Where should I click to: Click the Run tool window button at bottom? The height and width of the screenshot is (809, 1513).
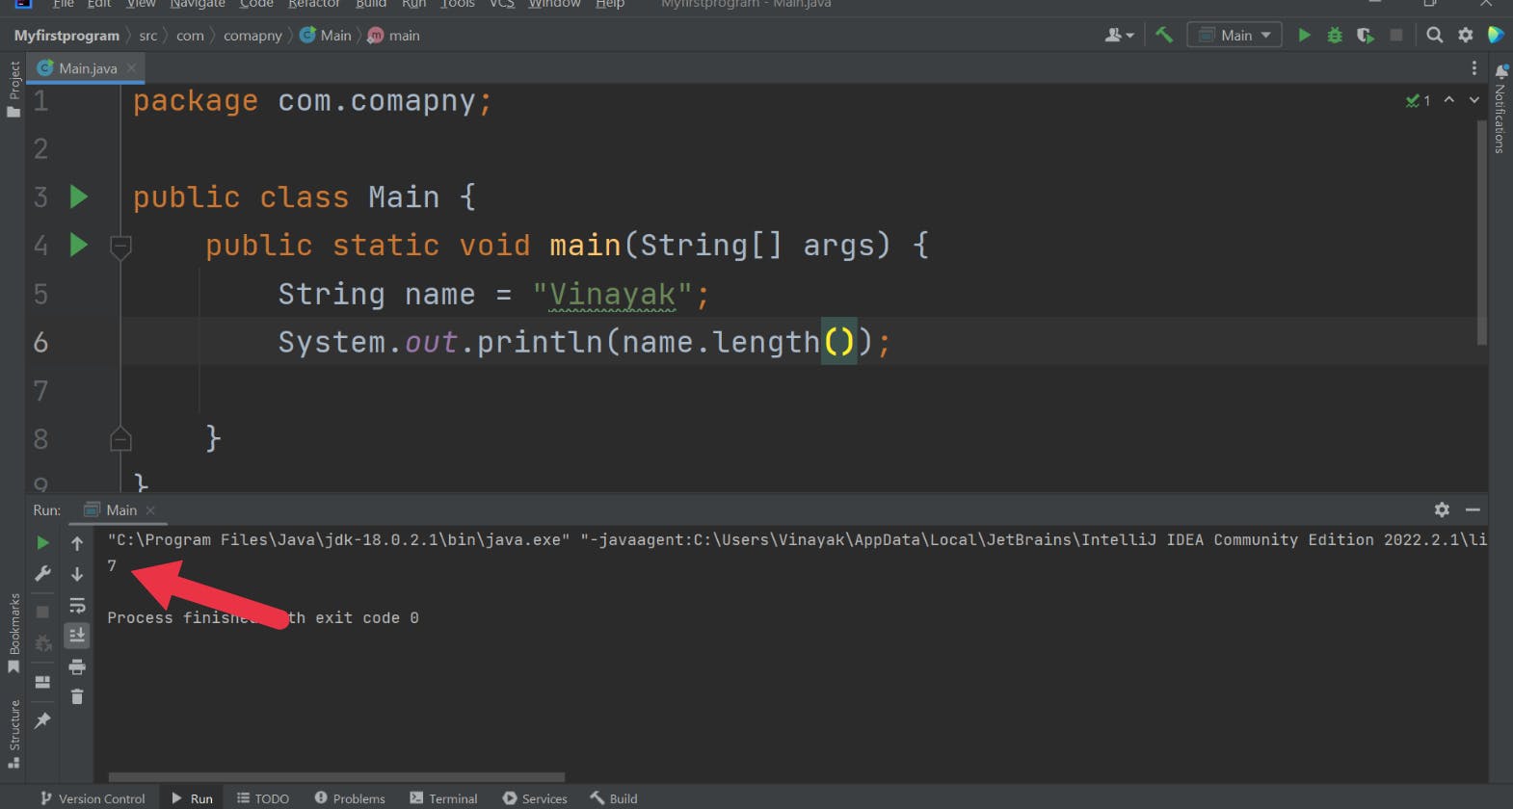pos(192,798)
